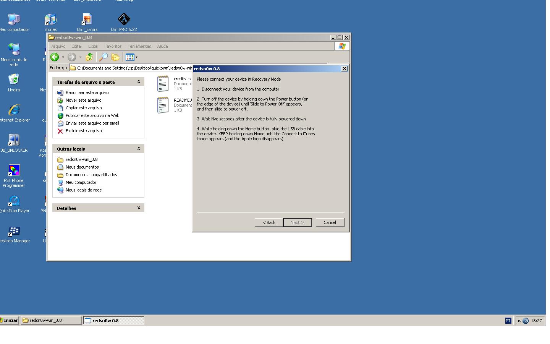Click the Iniciar start button
The width and height of the screenshot is (550, 344).
click(9, 320)
